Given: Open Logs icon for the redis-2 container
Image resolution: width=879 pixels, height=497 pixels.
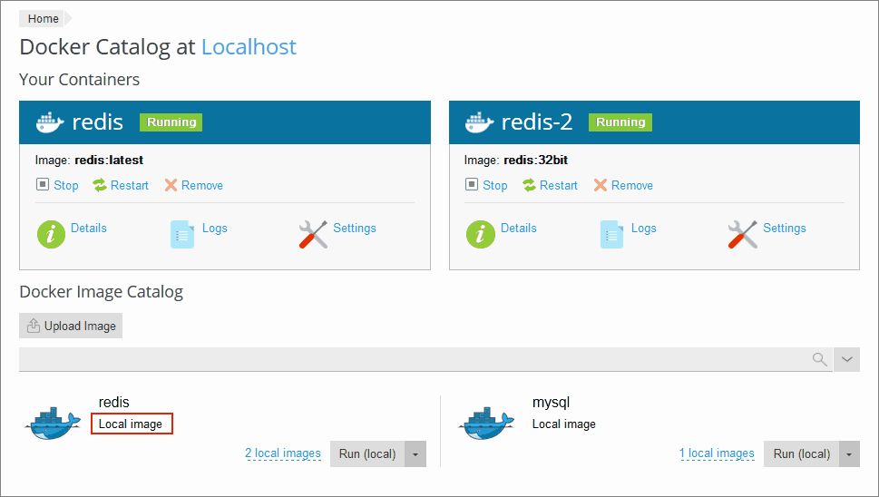Looking at the screenshot, I should pos(612,234).
